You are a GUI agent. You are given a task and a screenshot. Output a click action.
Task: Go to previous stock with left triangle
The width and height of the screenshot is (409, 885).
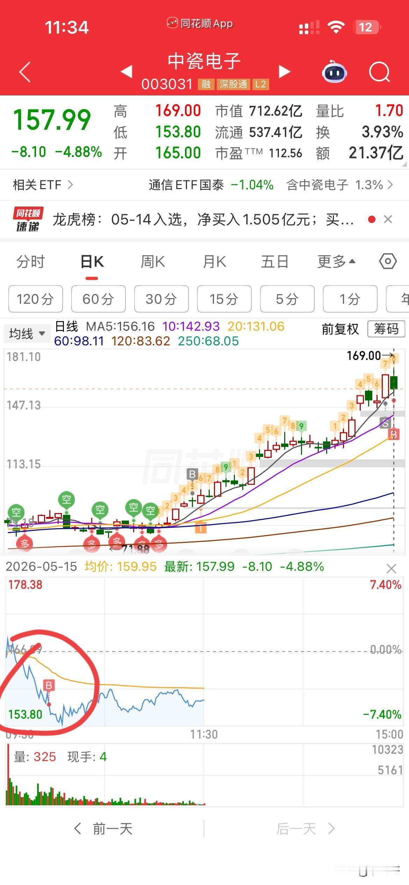pos(126,71)
